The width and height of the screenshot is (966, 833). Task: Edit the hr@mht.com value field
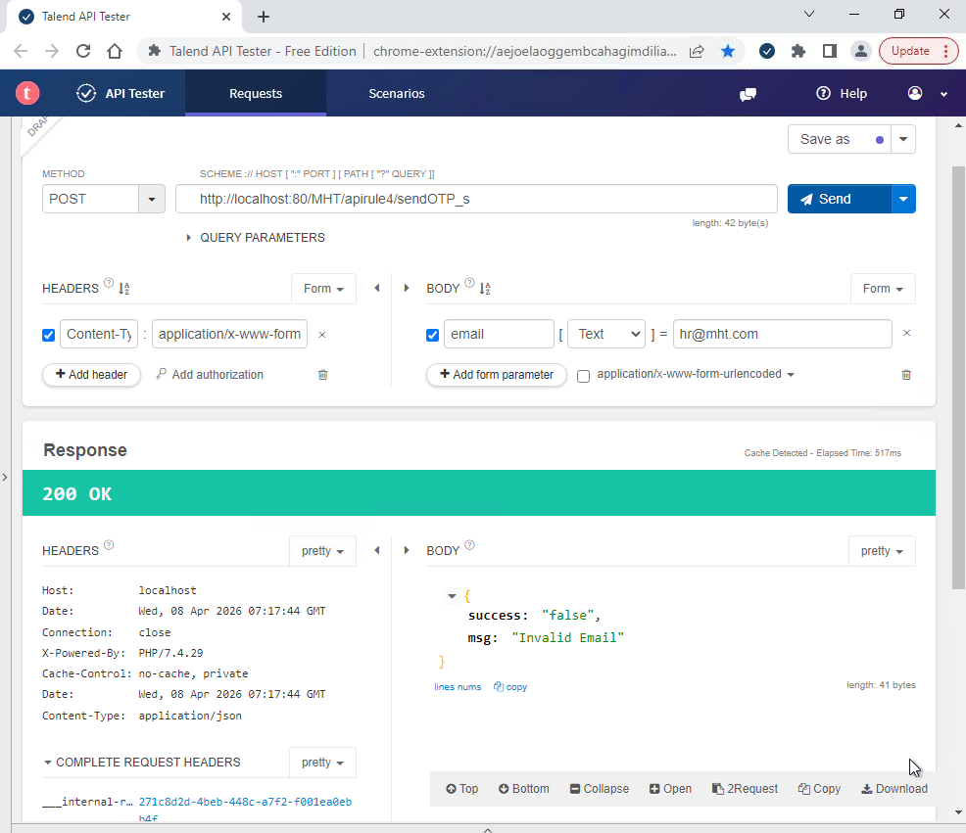click(x=783, y=334)
